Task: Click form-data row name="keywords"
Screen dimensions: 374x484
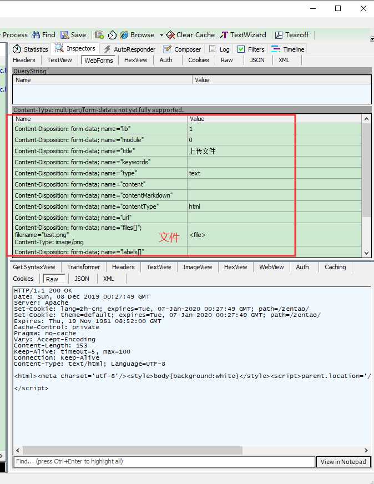Action: 187,162
